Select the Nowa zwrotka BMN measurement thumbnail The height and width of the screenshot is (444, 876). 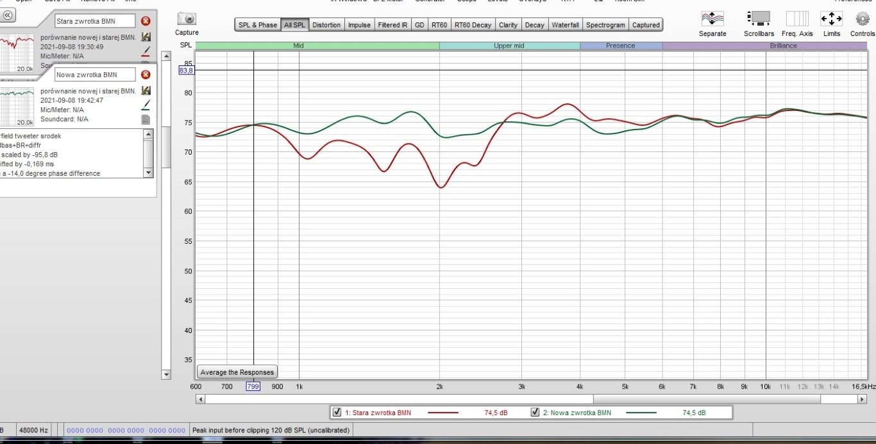tap(17, 107)
